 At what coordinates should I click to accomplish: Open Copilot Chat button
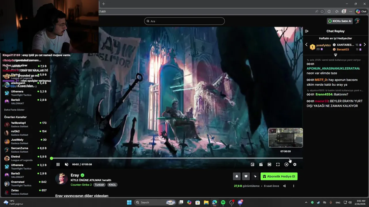[x=361, y=11]
